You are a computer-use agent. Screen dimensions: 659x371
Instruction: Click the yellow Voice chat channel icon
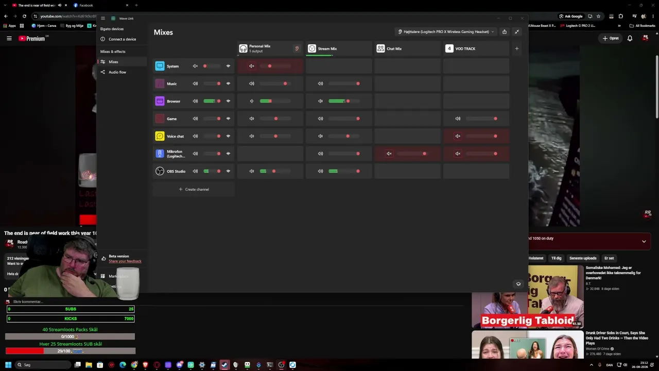(x=160, y=136)
